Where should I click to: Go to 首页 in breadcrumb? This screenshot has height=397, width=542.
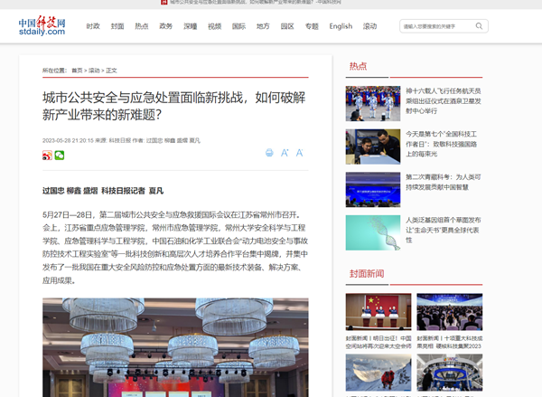pyautogui.click(x=77, y=70)
